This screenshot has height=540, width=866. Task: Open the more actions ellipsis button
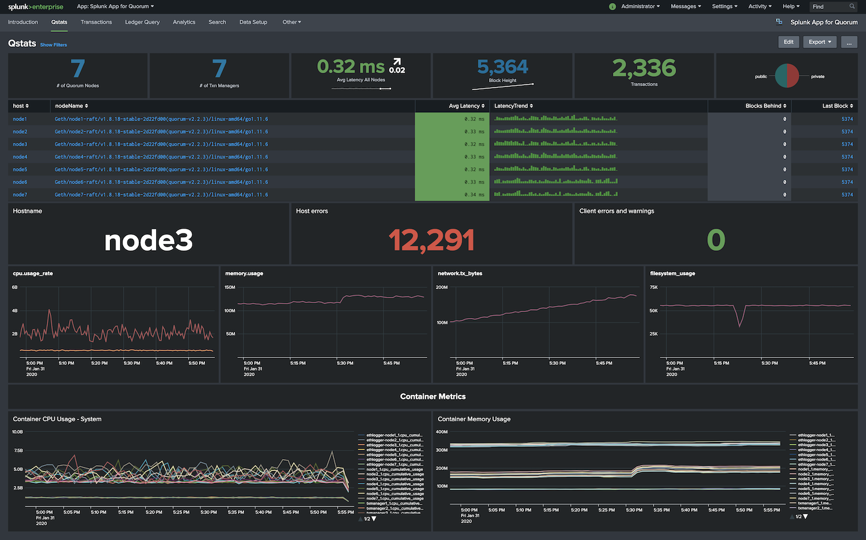pos(849,42)
